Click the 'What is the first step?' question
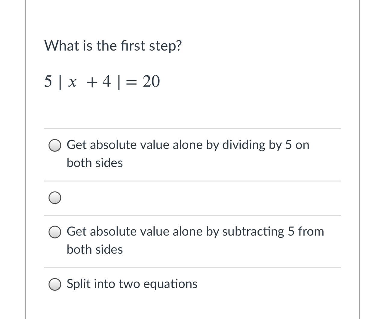 [113, 46]
